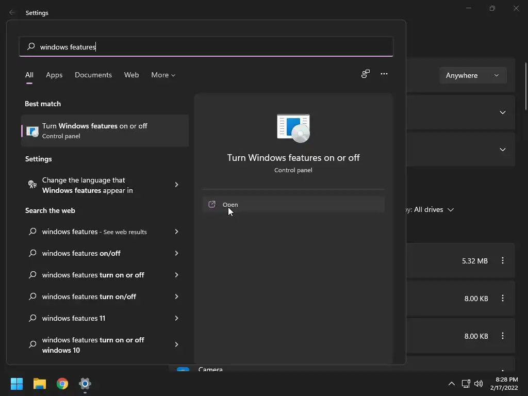
Task: Click search icon beside windows features 11
Action: tap(32, 318)
